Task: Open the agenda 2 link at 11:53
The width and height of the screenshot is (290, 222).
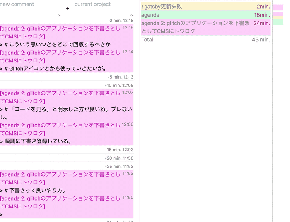Action: [x=60, y=178]
